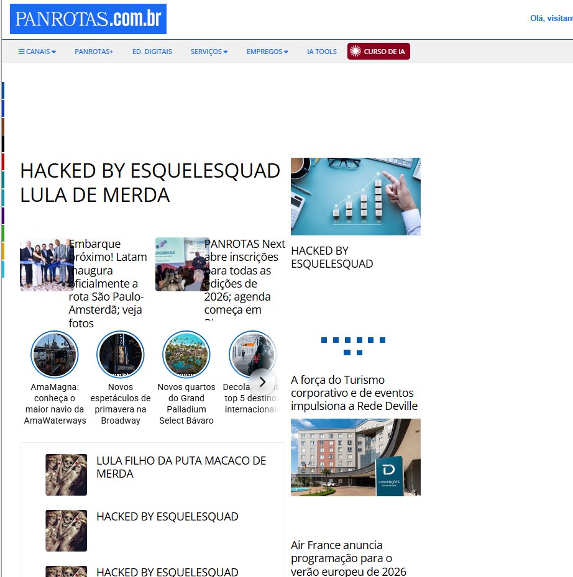Viewport: 573px width, 577px height.
Task: Click the CURSO DE IA button
Action: click(378, 51)
